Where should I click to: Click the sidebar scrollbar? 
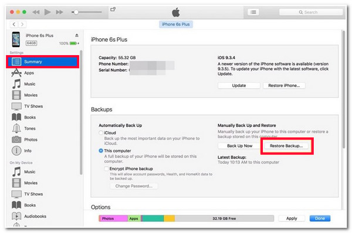click(x=81, y=112)
